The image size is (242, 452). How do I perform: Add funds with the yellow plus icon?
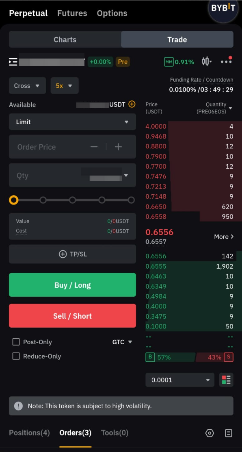132,104
